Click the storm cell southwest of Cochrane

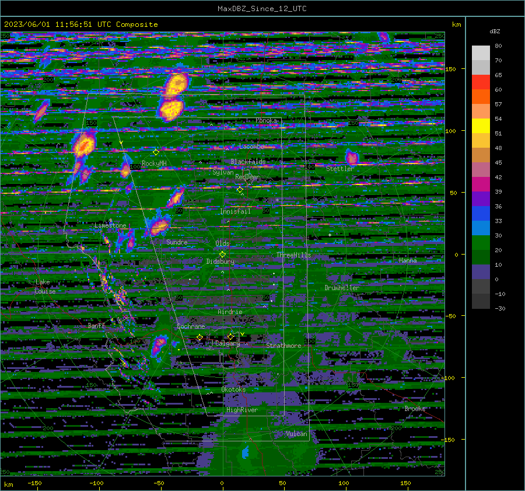158,346
